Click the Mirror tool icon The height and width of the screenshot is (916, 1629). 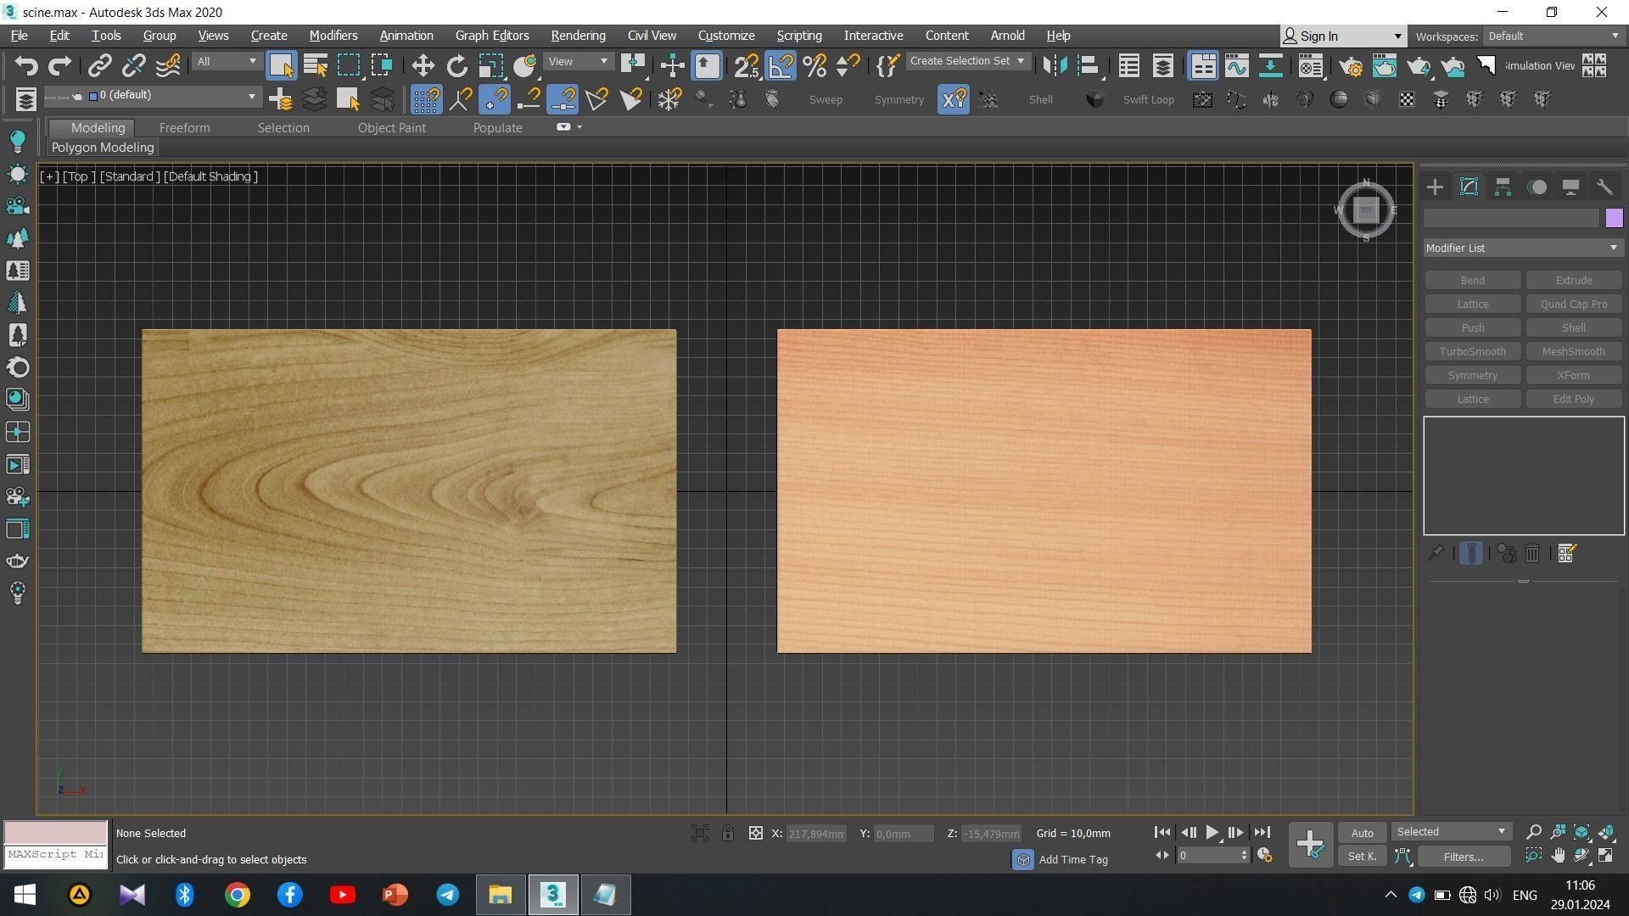coord(1055,66)
